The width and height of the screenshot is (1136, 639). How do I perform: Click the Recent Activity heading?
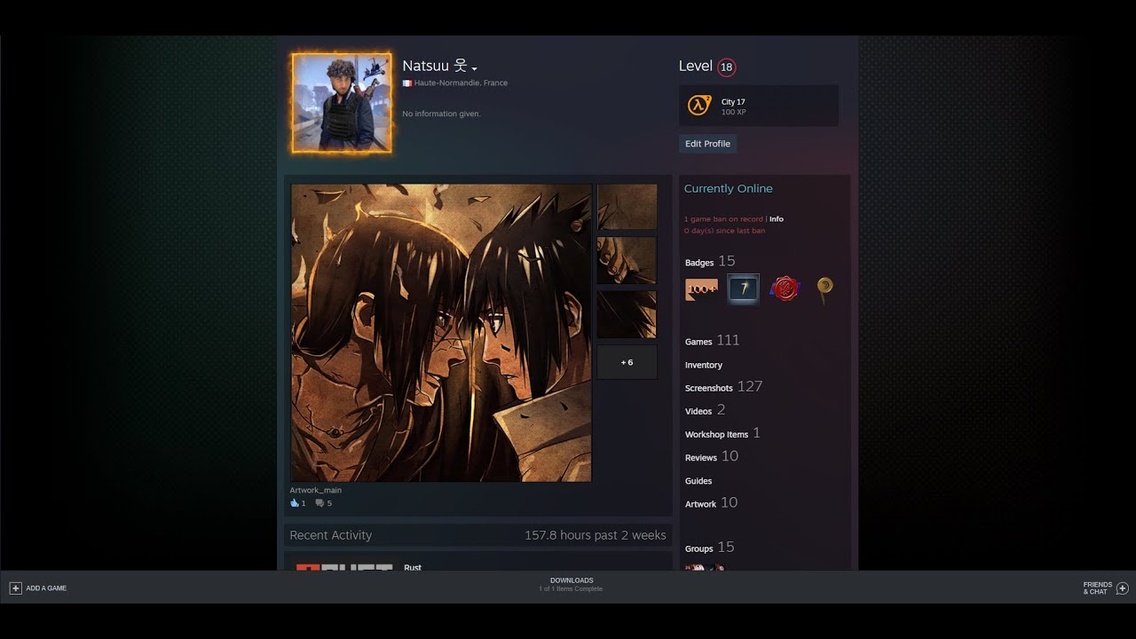tap(330, 535)
